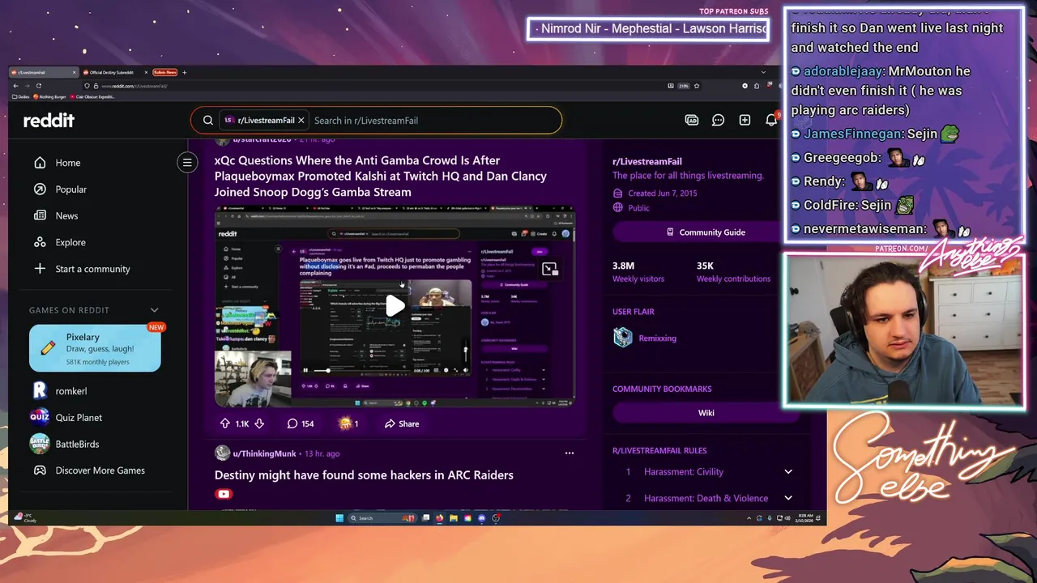Screen dimensions: 1037x583
Task: Click the YouTube icon under Destiny post
Action: (x=224, y=494)
